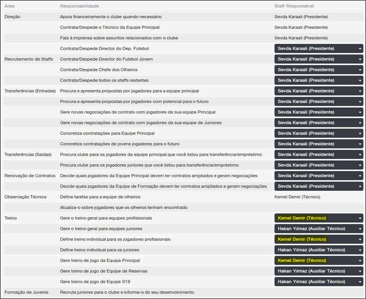Select staff for Concretiza contratações para Equipe Principal
The width and height of the screenshot is (366, 299).
[318, 133]
